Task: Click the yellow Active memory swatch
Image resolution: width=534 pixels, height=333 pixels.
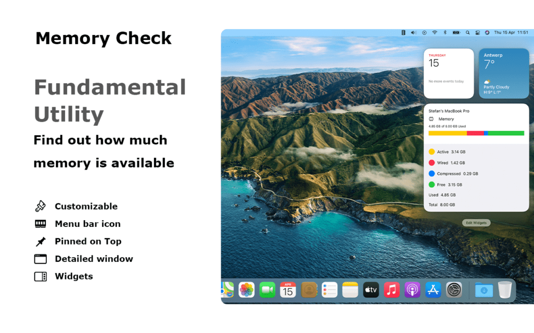Action: [x=431, y=151]
